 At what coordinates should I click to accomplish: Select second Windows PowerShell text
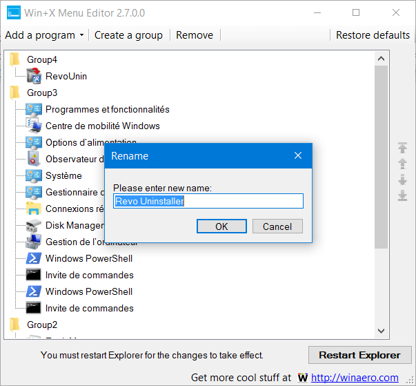89,291
